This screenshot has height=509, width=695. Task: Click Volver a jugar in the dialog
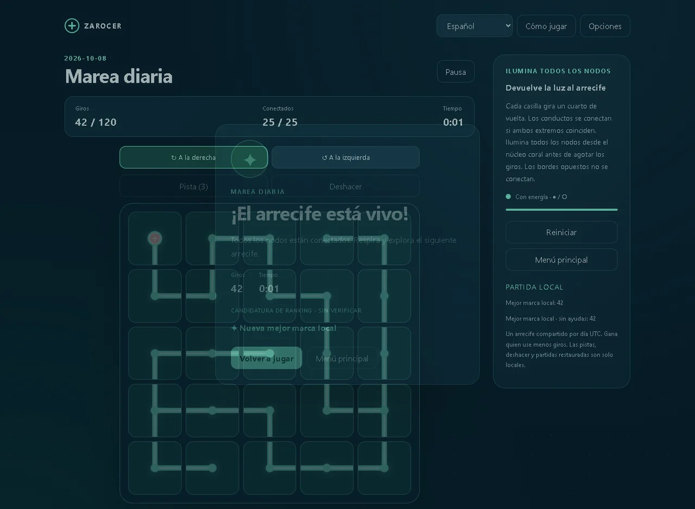click(x=267, y=358)
